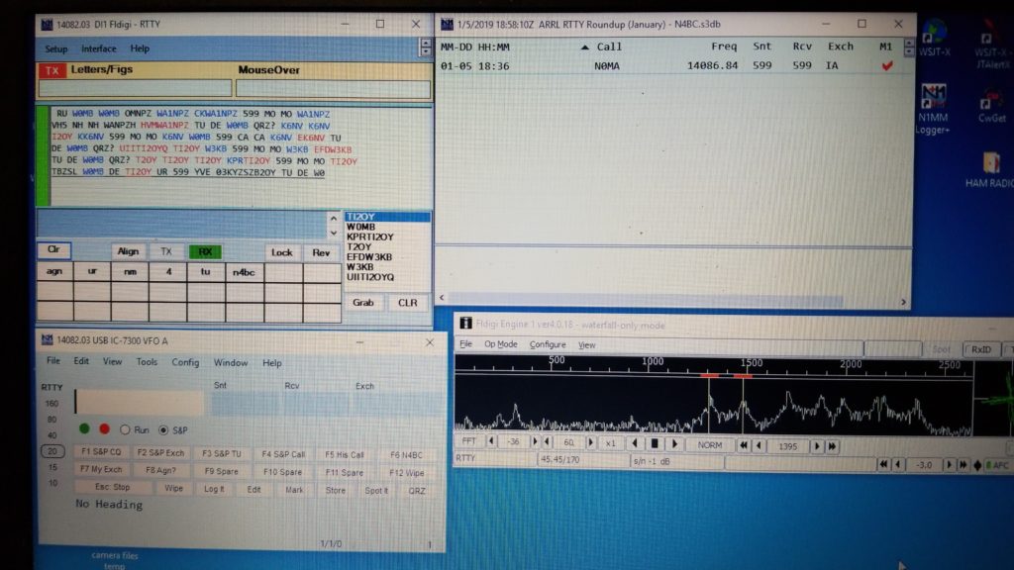Sort log by the Call column header

(x=609, y=47)
